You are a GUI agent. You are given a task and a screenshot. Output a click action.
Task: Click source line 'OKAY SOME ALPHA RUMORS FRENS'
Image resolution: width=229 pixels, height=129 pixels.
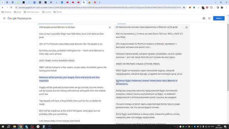coord(57,61)
